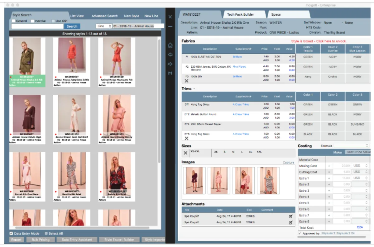The width and height of the screenshot is (374, 247).
Task: Click the X icon under the Fabrics rows
Action: [x=187, y=81]
